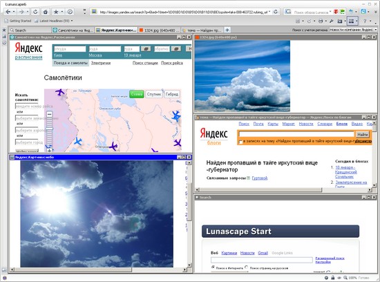The width and height of the screenshot is (380, 282).
Task: Expand Help icon dropdown arrow
Action: (370, 21)
